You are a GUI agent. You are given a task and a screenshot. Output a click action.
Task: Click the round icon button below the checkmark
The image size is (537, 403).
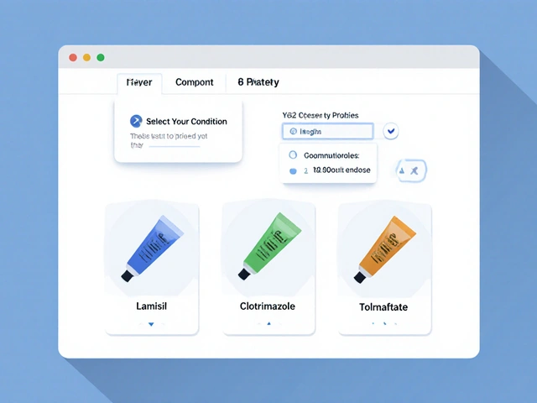tap(411, 170)
